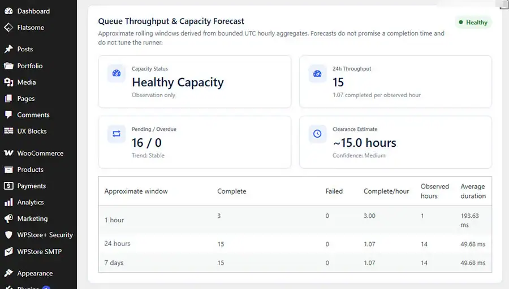Click the Products archive box icon
The width and height of the screenshot is (509, 289).
click(8, 169)
